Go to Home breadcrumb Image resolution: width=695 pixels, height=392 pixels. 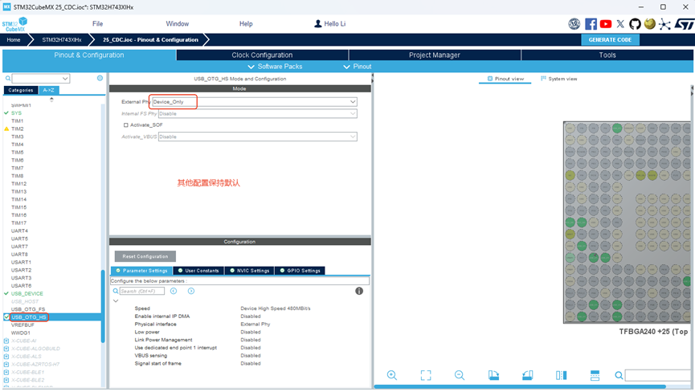(x=14, y=40)
